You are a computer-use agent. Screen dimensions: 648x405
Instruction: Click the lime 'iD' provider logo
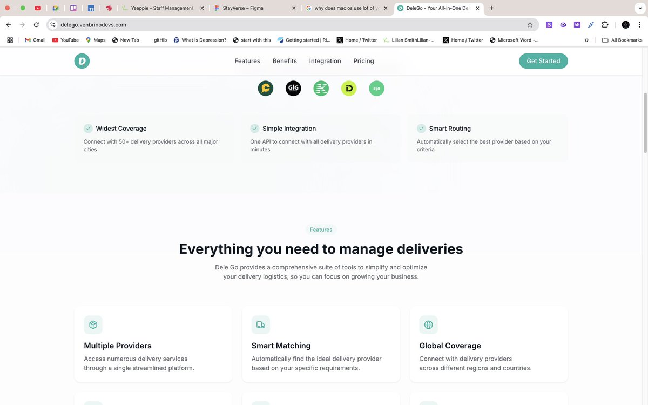tap(349, 88)
